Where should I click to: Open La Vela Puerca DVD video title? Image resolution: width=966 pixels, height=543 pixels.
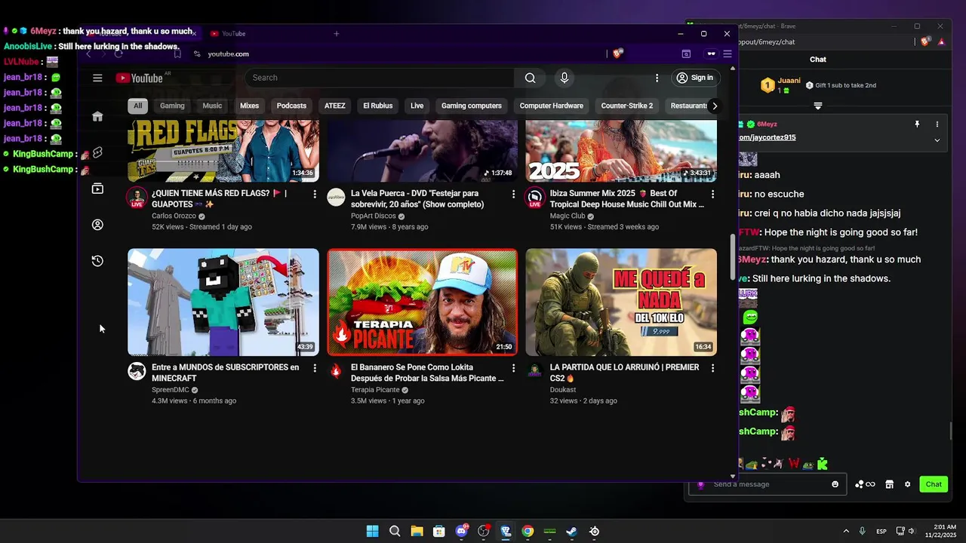[417, 199]
